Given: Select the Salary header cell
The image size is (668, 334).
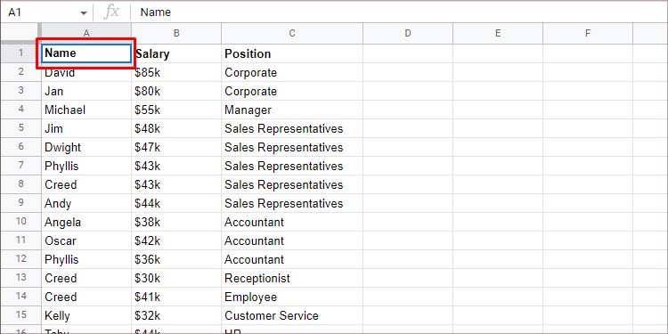Looking at the screenshot, I should 176,53.
